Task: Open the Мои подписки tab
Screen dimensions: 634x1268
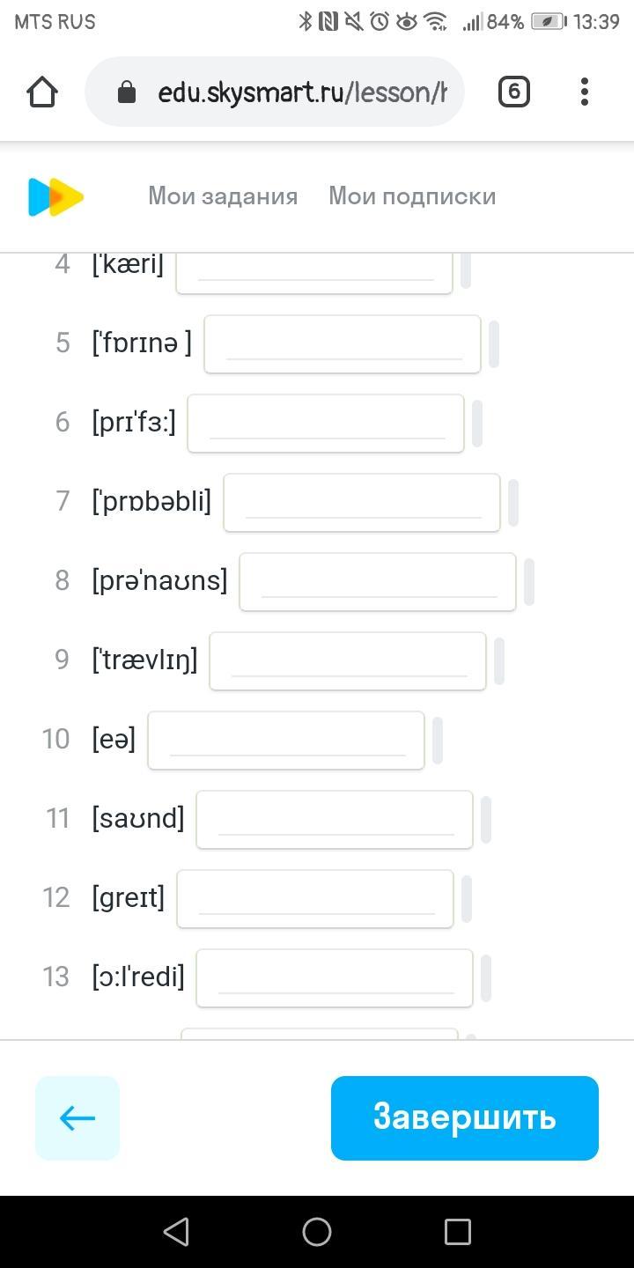Action: [412, 196]
